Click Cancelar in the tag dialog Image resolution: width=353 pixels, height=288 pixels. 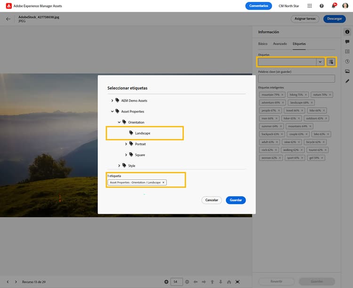click(212, 200)
